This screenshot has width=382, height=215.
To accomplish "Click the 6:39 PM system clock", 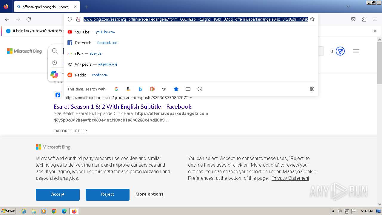I will point(366,211).
